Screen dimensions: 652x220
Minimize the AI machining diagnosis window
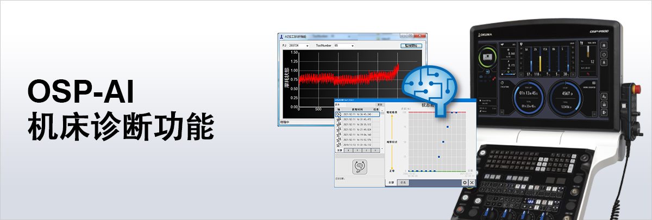click(x=403, y=35)
